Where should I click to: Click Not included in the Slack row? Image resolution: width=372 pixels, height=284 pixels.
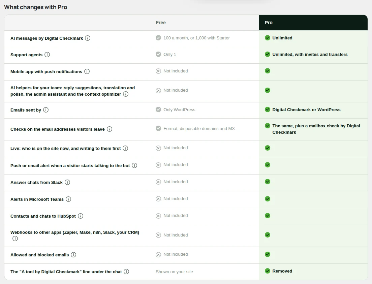tap(176, 182)
